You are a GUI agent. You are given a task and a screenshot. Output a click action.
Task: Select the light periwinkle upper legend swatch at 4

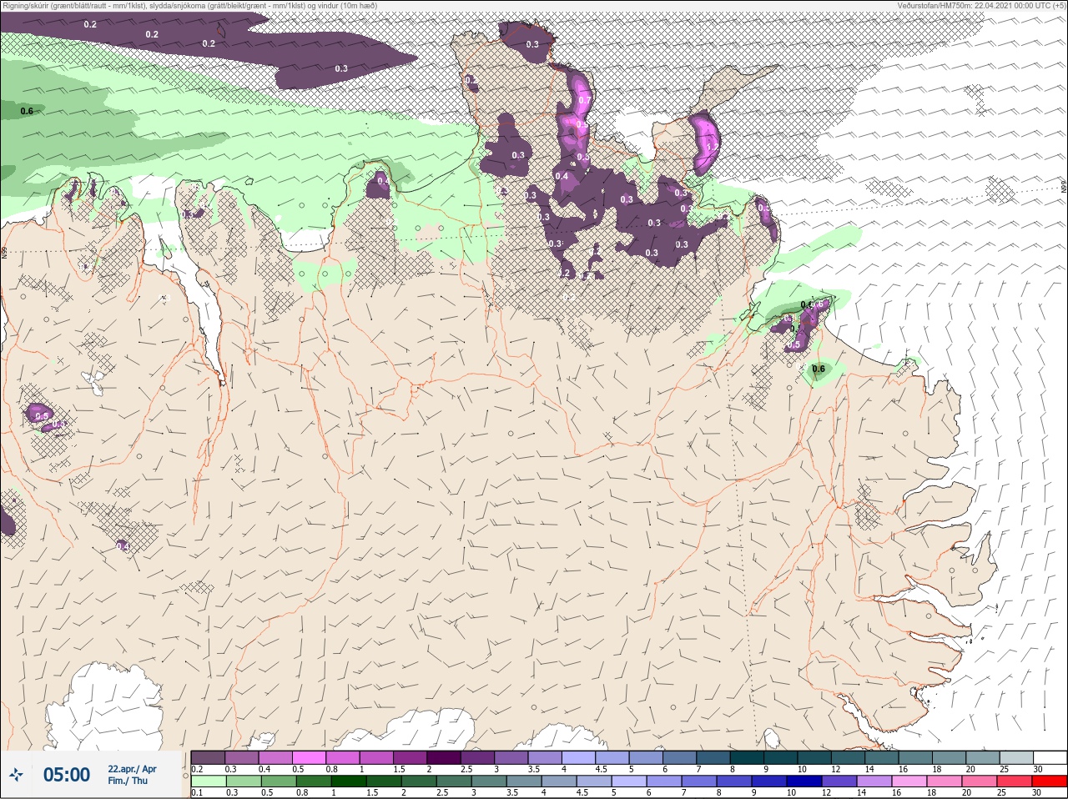pos(578,757)
